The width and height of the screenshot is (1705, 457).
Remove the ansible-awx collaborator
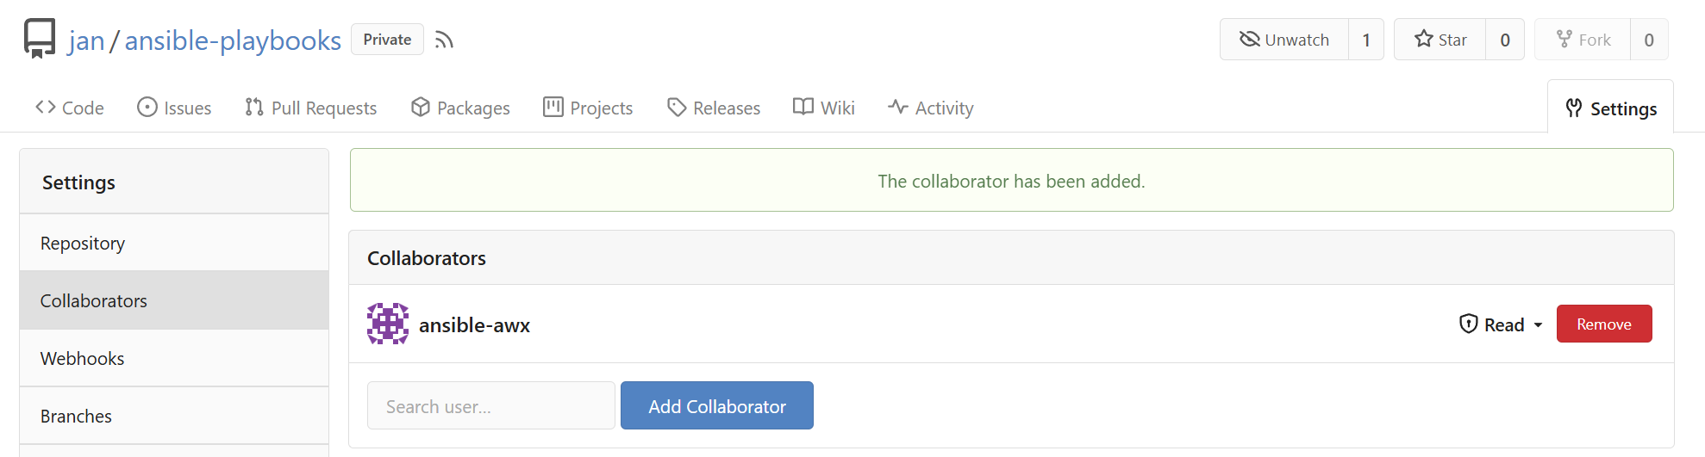click(x=1603, y=324)
